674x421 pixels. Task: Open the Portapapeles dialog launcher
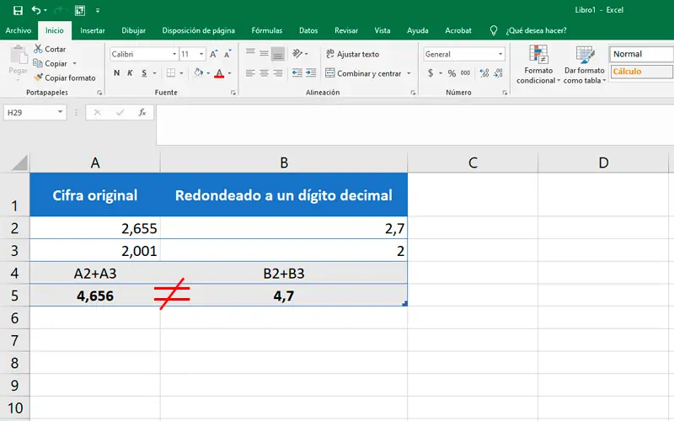[x=99, y=93]
